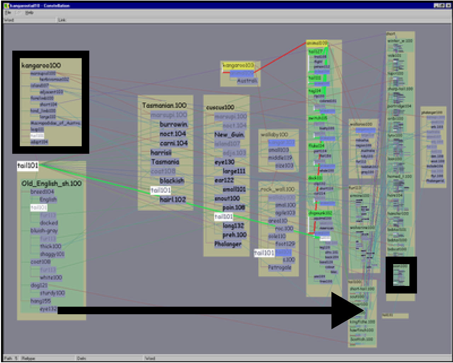This screenshot has height=363, width=453.
Task: Select the Petrogale word in rock wallaby box
Action: click(280, 268)
